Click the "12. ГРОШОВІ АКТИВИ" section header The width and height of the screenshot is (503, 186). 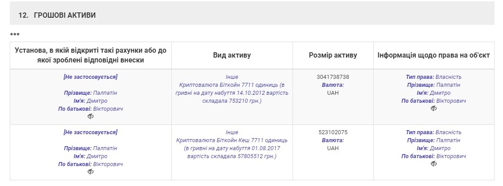pyautogui.click(x=57, y=15)
